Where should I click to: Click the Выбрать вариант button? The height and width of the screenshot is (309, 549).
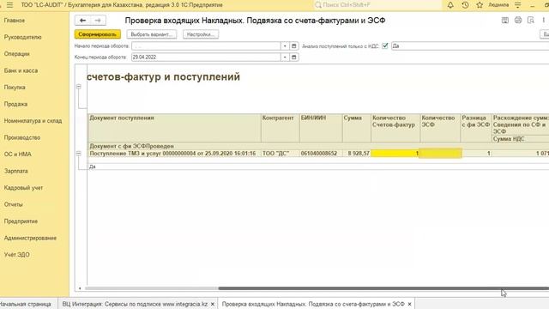tap(152, 34)
